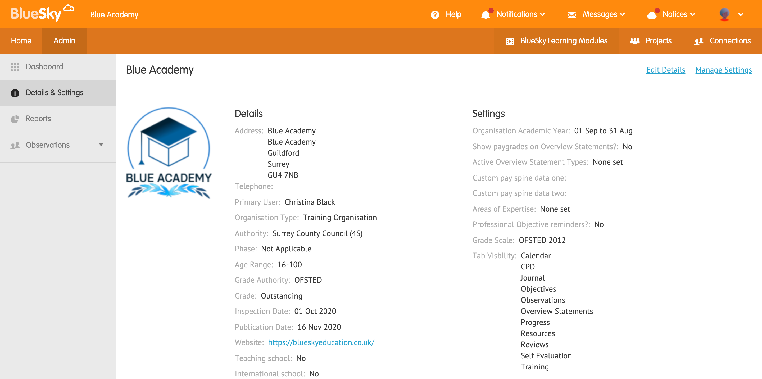
Task: Click the Details section heading
Action: tap(248, 114)
